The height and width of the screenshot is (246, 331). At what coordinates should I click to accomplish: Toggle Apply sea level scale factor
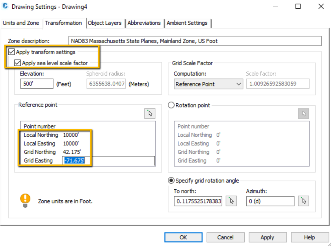coord(17,62)
